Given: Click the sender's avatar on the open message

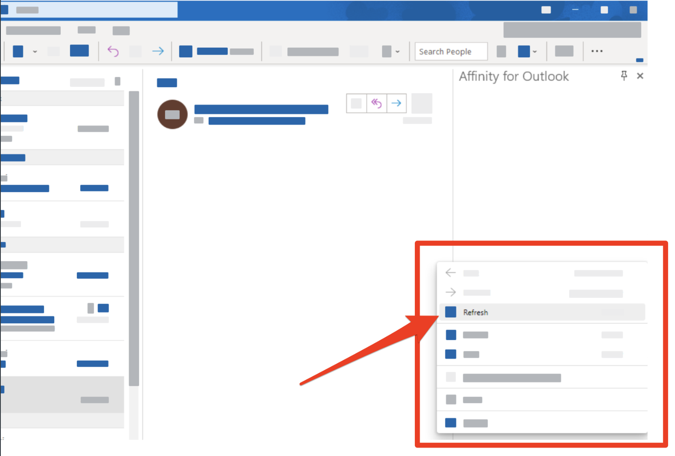Looking at the screenshot, I should coord(172,114).
